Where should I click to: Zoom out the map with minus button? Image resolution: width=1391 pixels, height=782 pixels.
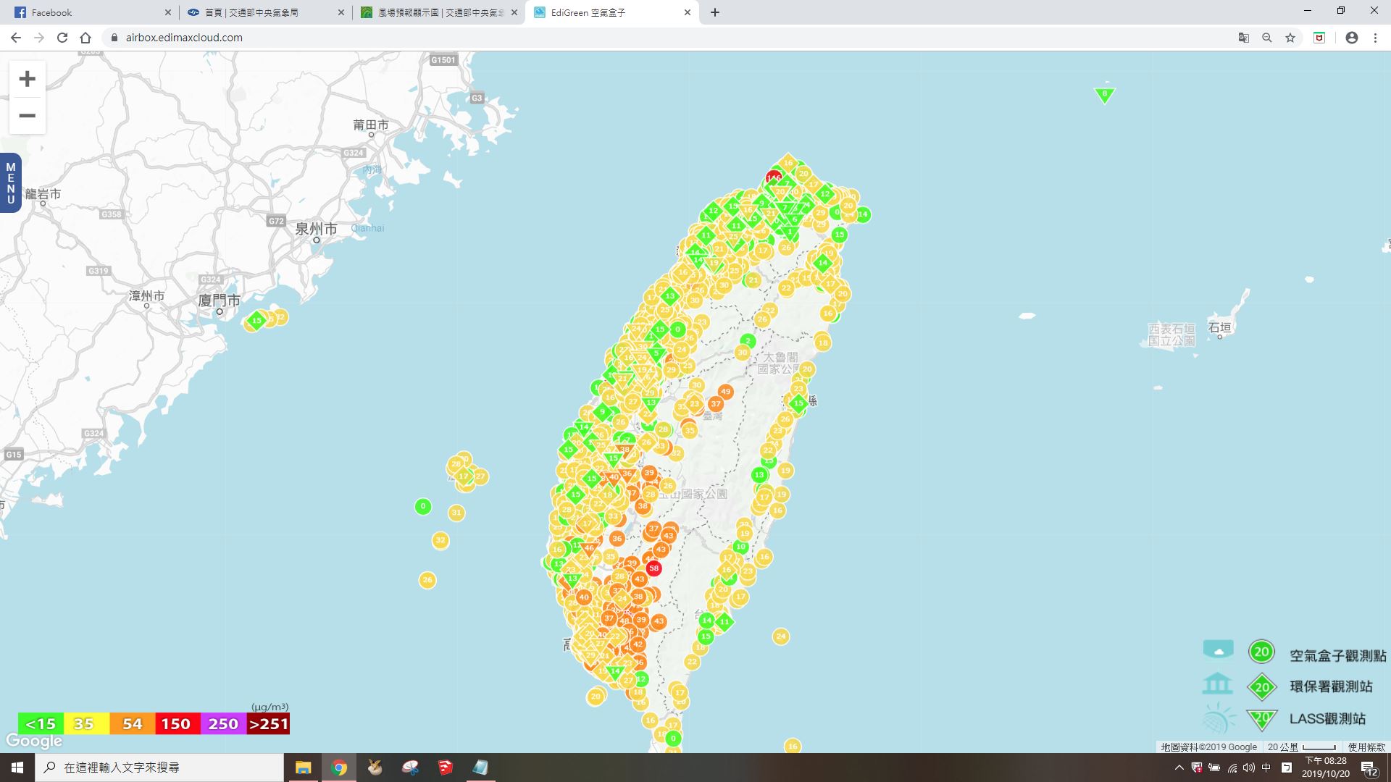[x=27, y=116]
